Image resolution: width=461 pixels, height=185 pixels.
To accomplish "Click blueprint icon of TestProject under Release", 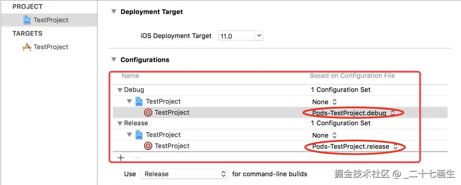I will click(139, 135).
